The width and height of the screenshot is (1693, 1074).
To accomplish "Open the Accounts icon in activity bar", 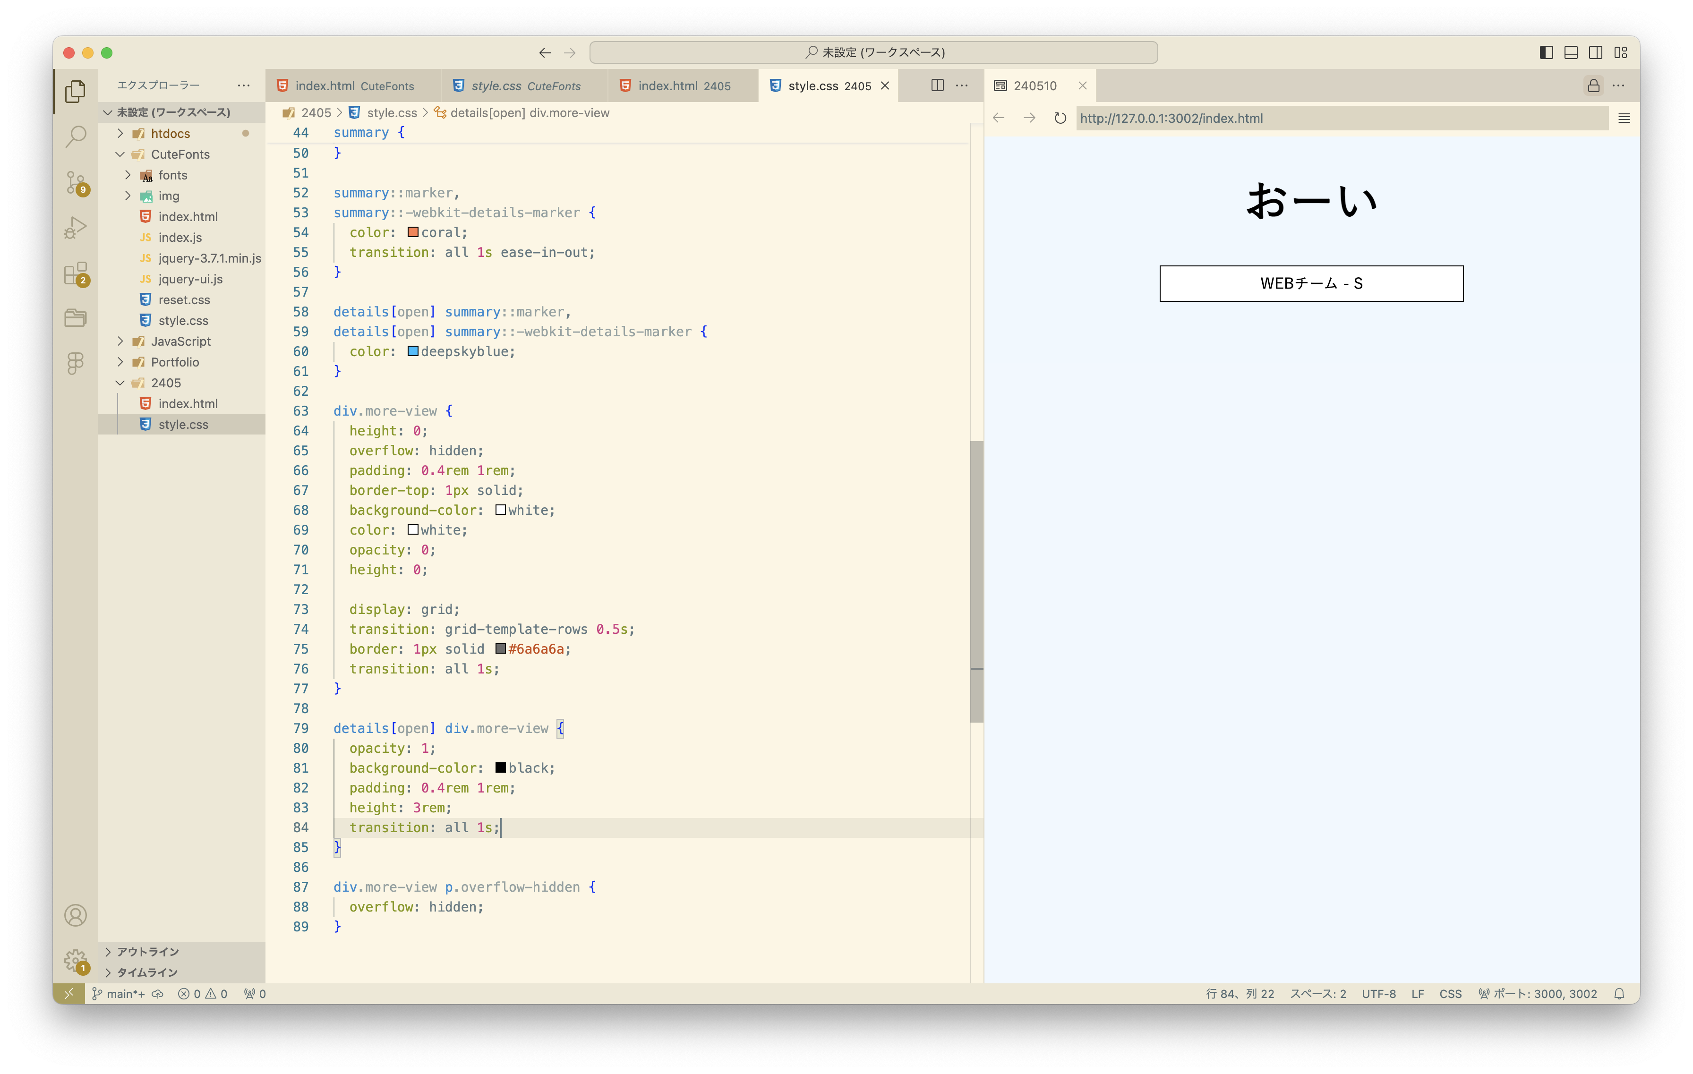I will [75, 915].
